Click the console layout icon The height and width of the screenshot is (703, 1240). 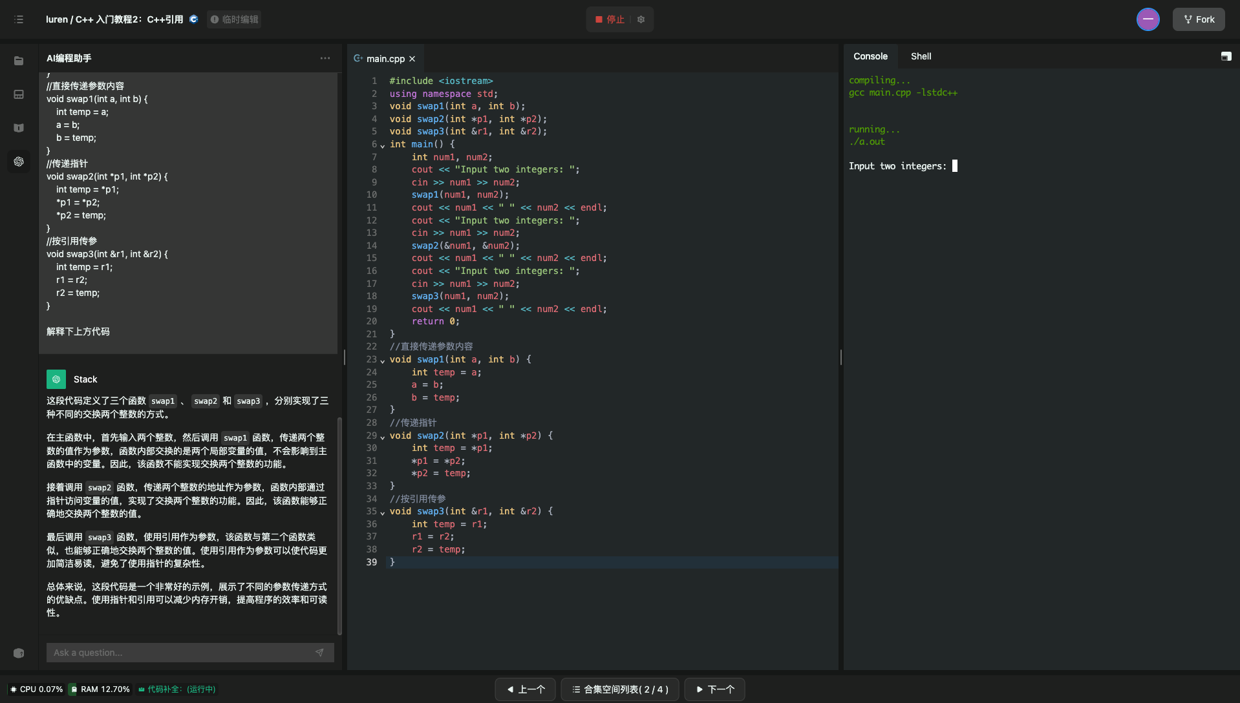pos(1226,57)
